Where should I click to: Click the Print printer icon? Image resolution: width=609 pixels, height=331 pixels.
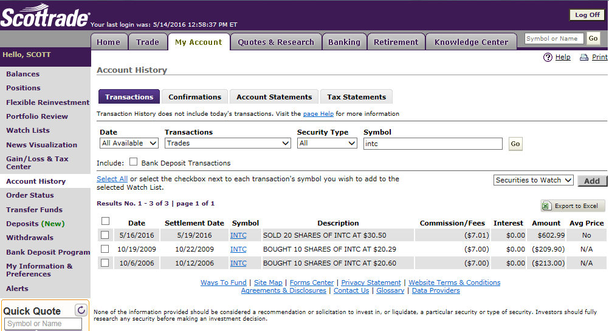pos(583,57)
